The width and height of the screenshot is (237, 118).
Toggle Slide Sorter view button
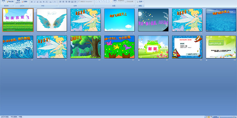tap(209, 117)
